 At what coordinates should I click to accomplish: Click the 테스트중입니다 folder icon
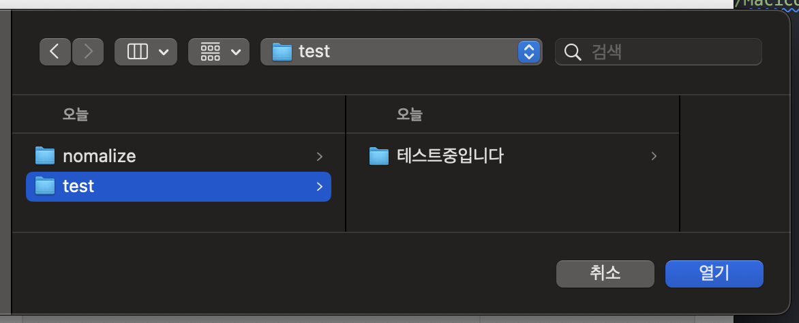coord(378,156)
